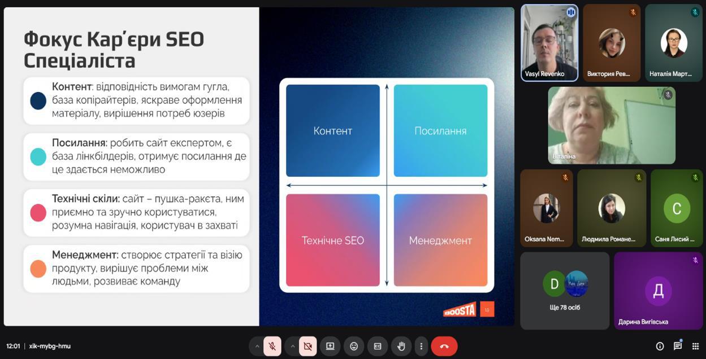Open meeting details info icon
Image resolution: width=706 pixels, height=359 pixels.
click(660, 346)
